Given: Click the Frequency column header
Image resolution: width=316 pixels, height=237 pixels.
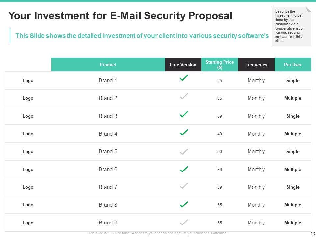Looking at the screenshot, I should 256,65.
